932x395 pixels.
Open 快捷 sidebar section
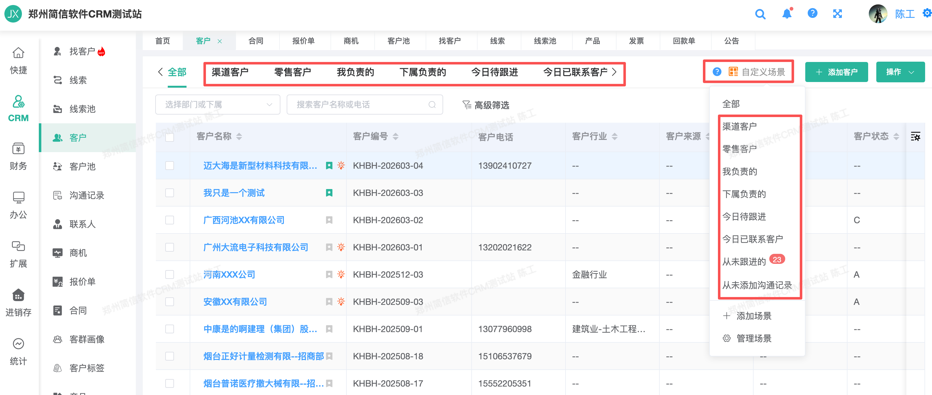(x=18, y=61)
